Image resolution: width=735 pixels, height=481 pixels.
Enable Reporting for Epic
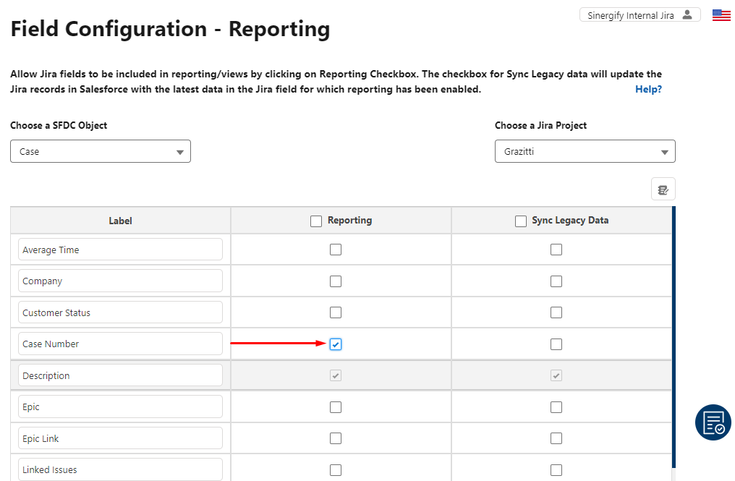336,407
